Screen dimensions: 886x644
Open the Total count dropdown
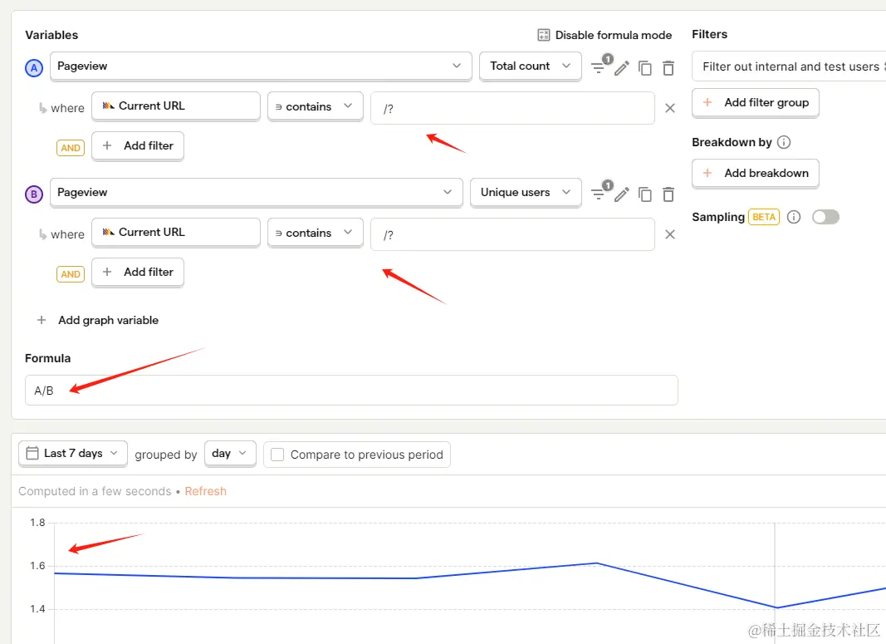pyautogui.click(x=530, y=66)
